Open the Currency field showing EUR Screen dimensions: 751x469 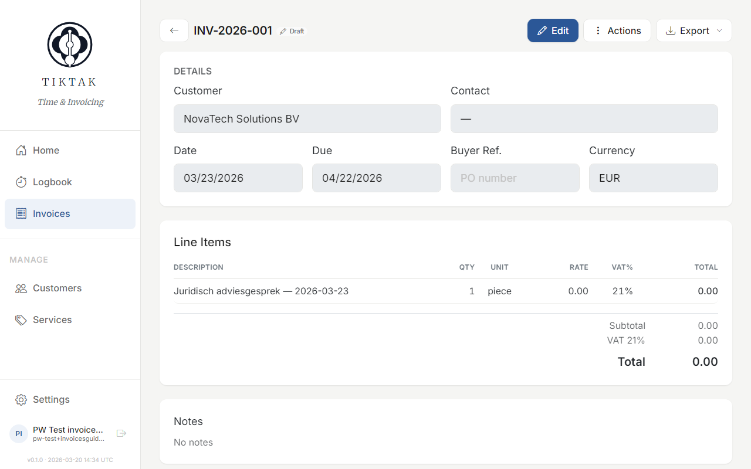point(653,178)
